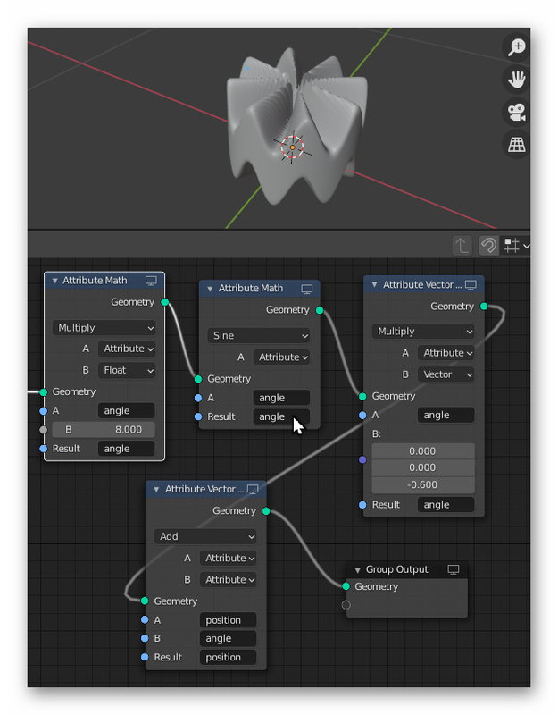
Task: Collapse the Multiply Attribute Vector node
Action: [374, 284]
